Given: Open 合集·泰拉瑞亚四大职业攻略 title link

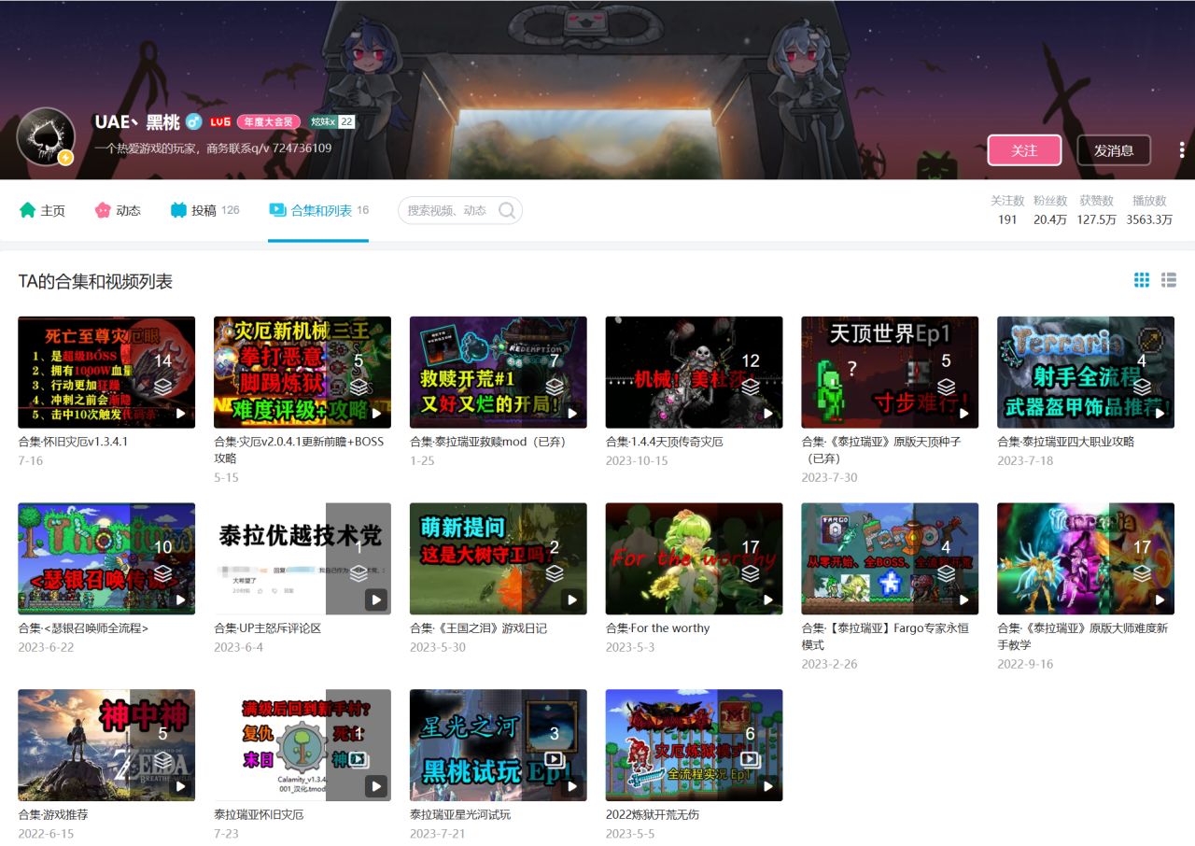Looking at the screenshot, I should [x=1066, y=442].
